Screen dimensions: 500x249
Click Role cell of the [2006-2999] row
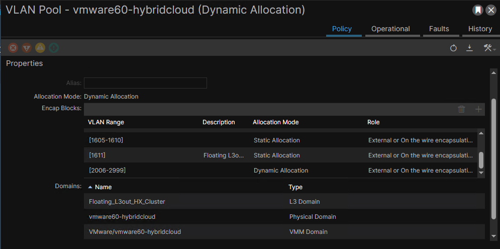pyautogui.click(x=421, y=171)
